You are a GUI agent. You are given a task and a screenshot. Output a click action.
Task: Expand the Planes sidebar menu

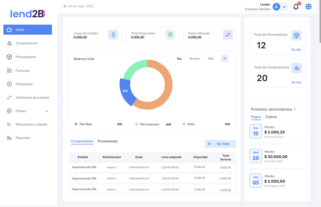47,111
